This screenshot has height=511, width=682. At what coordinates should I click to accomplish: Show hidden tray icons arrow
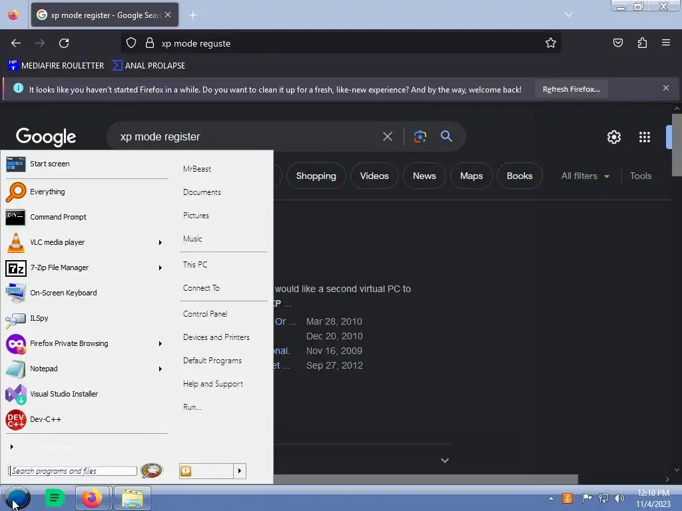pyautogui.click(x=551, y=498)
